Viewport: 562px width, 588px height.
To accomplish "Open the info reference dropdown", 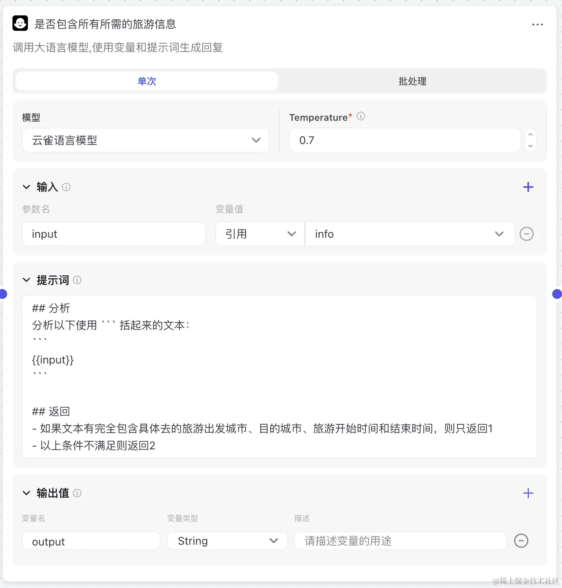I will 410,234.
